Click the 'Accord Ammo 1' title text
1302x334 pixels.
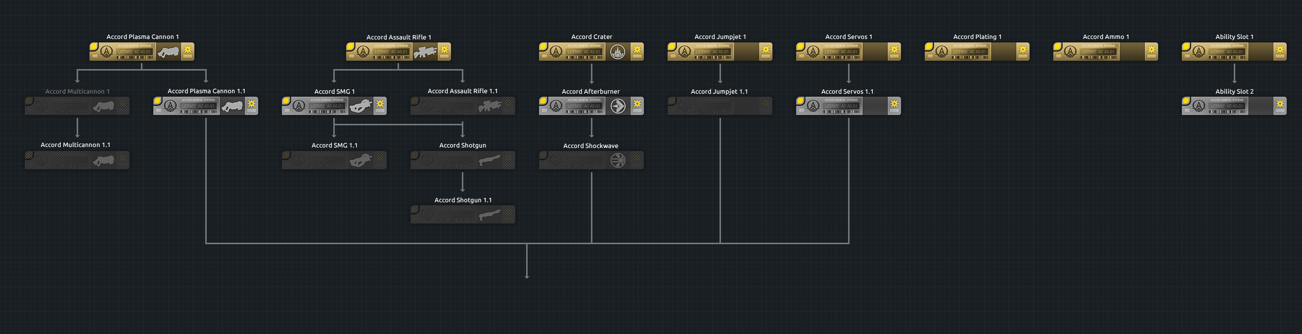point(1105,37)
